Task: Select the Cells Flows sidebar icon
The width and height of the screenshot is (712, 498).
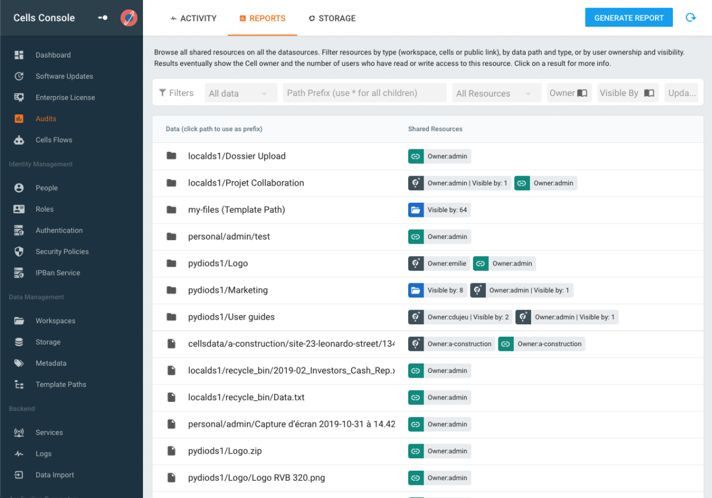Action: point(52,139)
